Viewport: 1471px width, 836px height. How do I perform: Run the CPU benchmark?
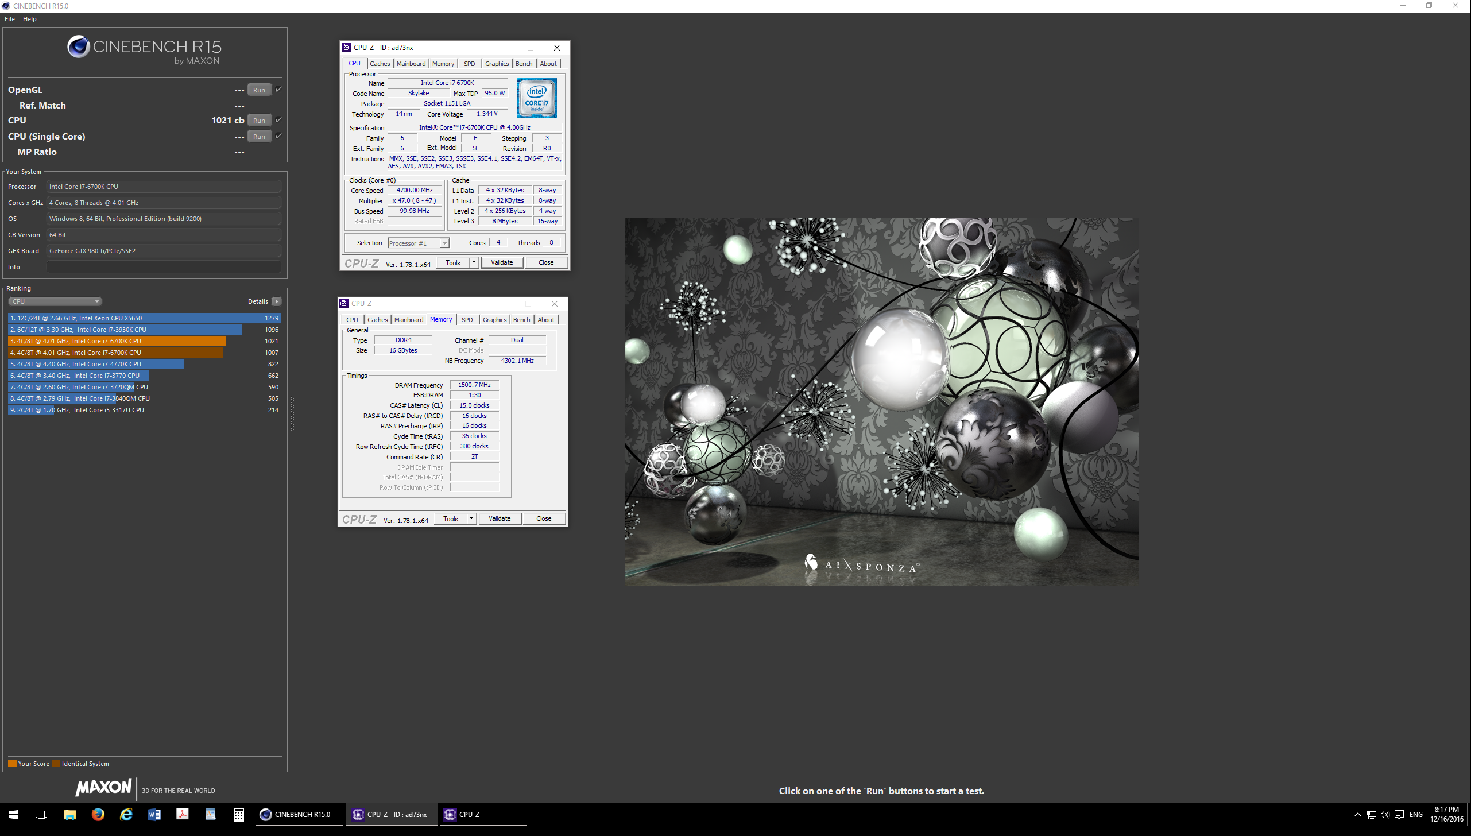point(260,120)
